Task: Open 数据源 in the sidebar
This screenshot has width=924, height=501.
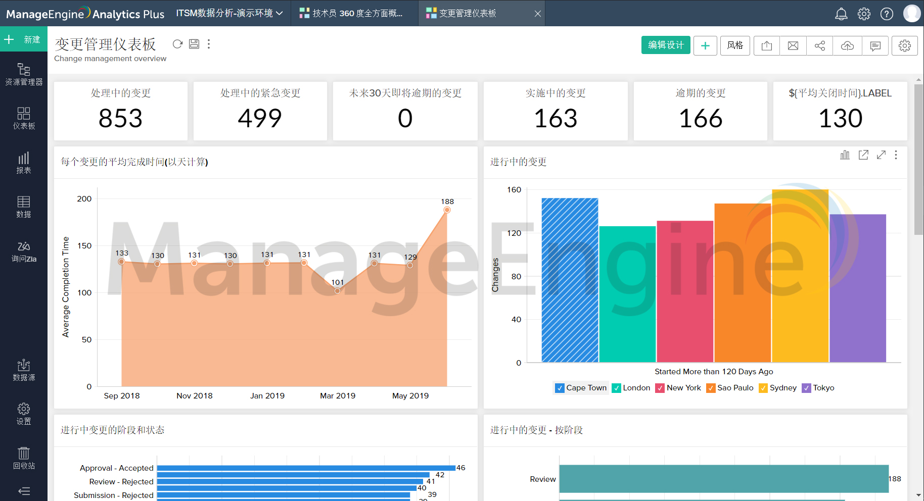Action: click(24, 370)
